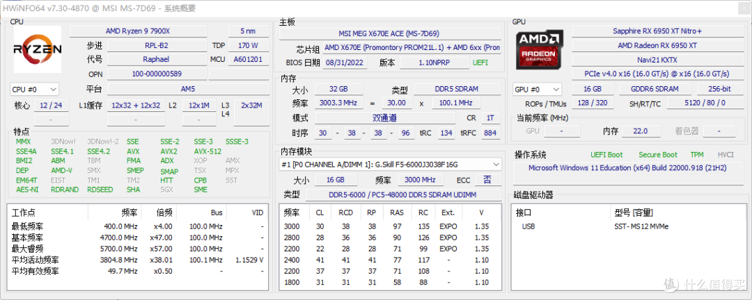Select the SH/RT/TC value 5120 / 80 / 0
Viewport: 752px width, 300px height.
point(705,103)
